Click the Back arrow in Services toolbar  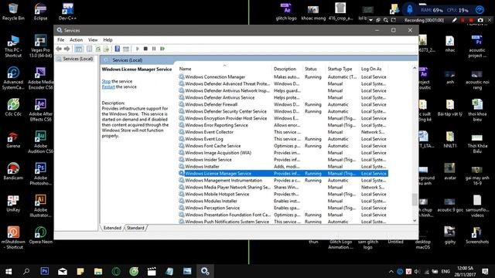59,49
